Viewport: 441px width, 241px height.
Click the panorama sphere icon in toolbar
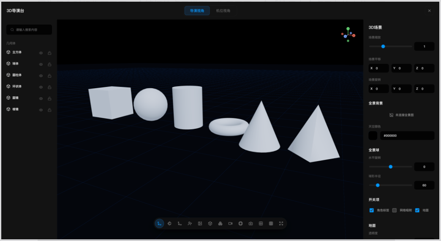point(240,224)
